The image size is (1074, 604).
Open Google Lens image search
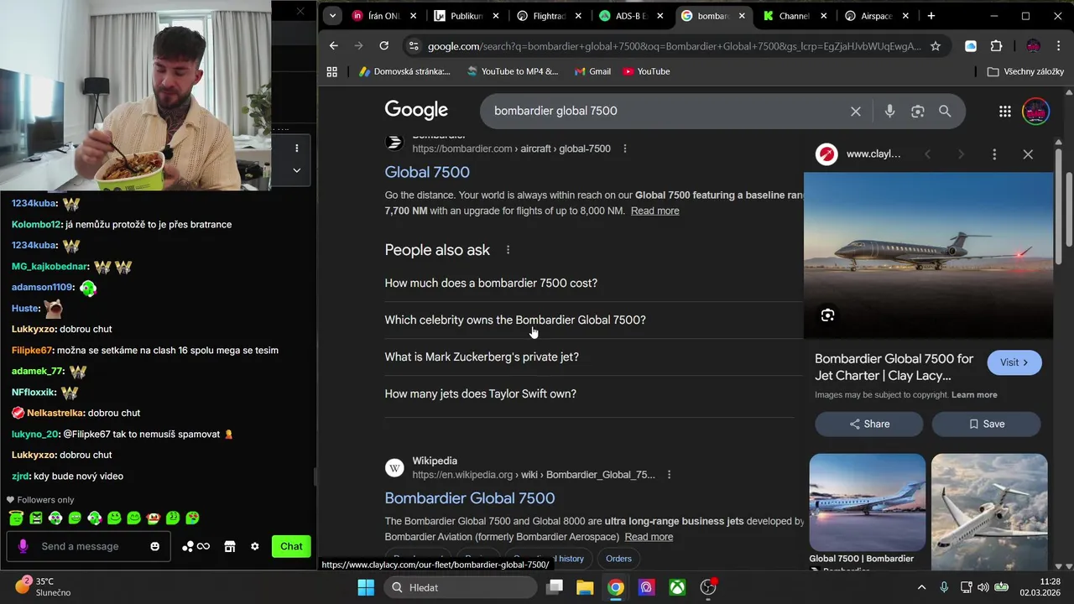[917, 111]
